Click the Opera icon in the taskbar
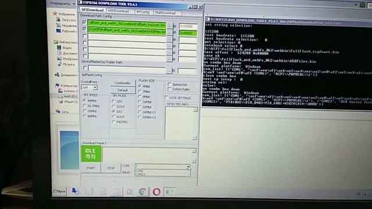 pos(156,192)
